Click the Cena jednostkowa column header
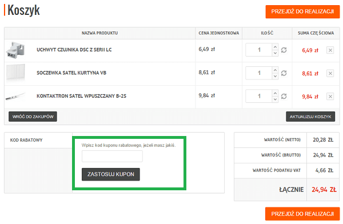 point(219,33)
